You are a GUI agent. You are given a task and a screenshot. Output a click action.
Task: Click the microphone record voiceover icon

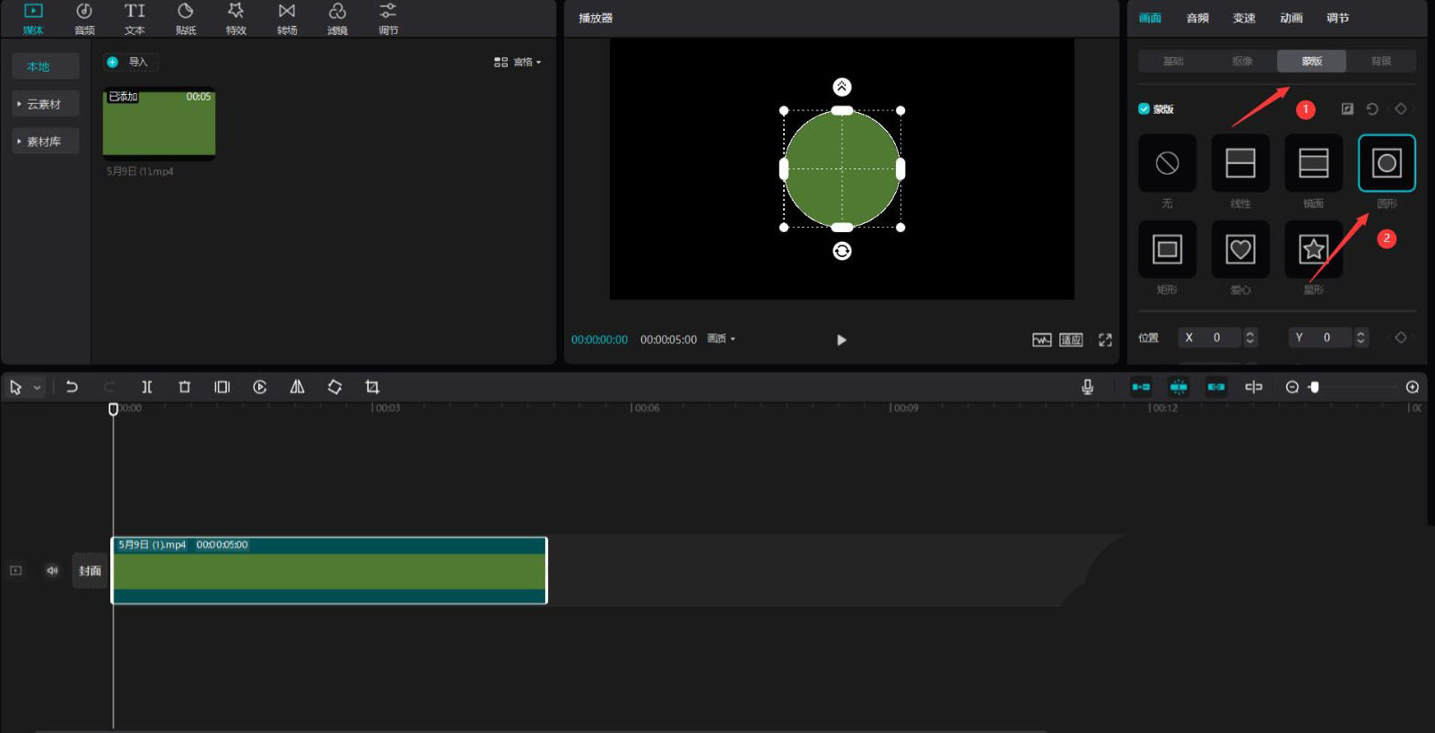tap(1087, 387)
